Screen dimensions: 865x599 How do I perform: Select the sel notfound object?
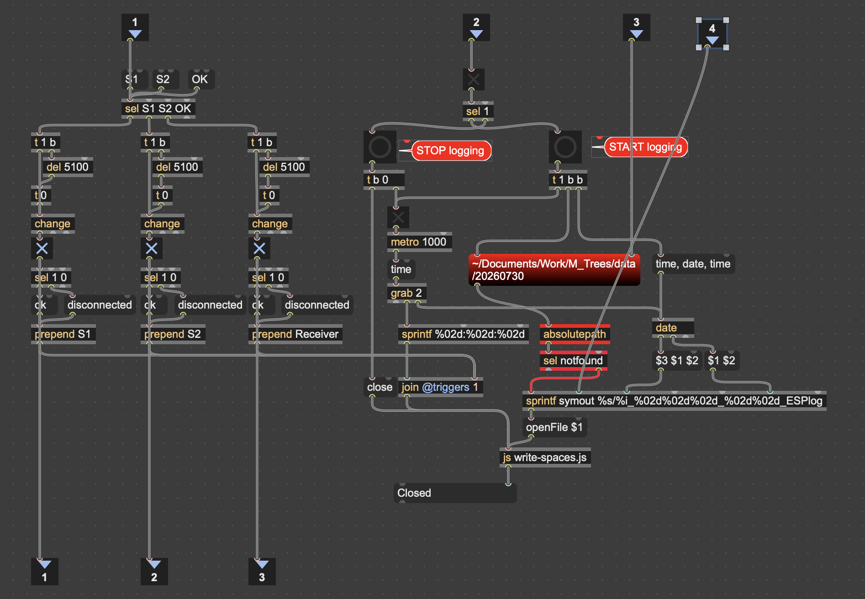pos(574,361)
